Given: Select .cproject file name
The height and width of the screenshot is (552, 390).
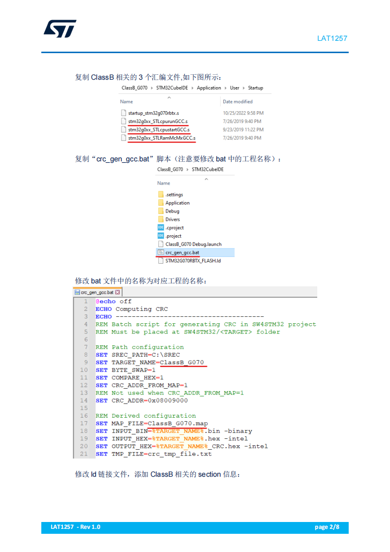Looking at the screenshot, I should point(175,228).
